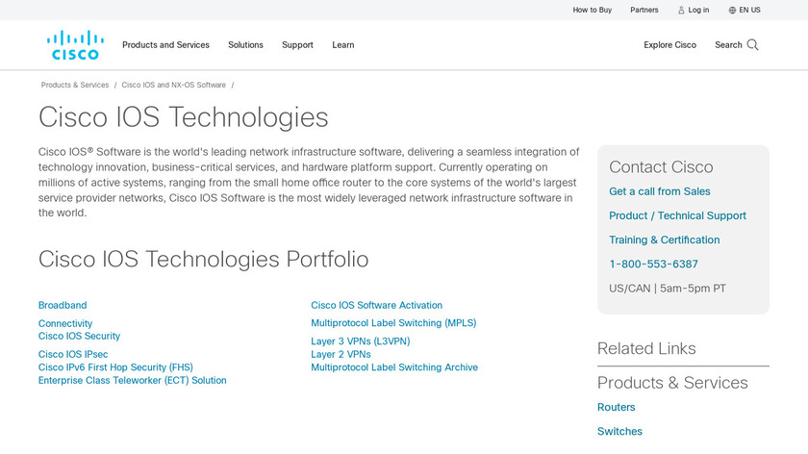Image resolution: width=808 pixels, height=454 pixels.
Task: Click the globe language icon
Action: [x=732, y=10]
